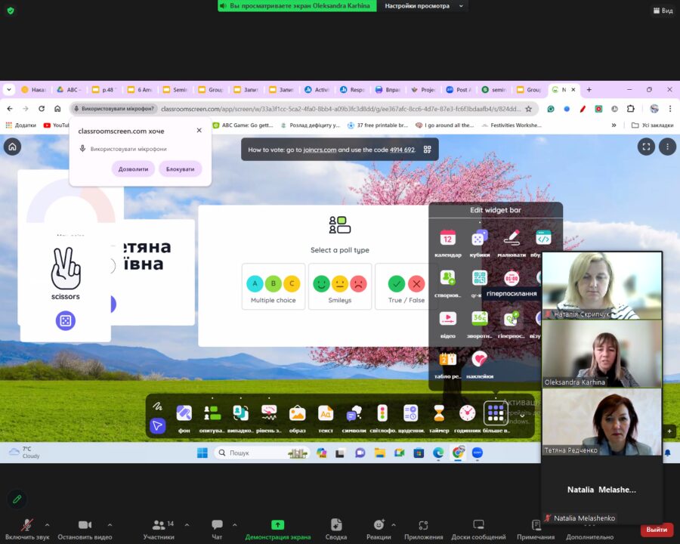Choose the Smileys poll type
The width and height of the screenshot is (680, 544).
340,286
